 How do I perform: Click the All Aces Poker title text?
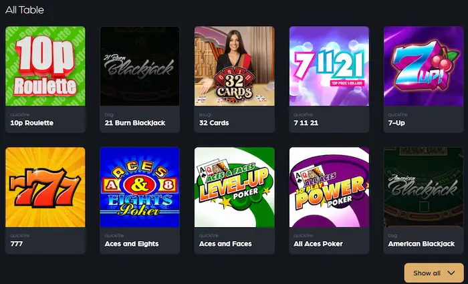(x=318, y=244)
